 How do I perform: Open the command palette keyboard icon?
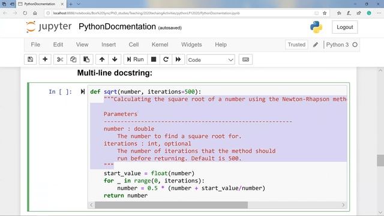point(245,59)
